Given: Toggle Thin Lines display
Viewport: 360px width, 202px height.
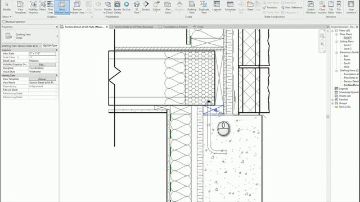Looking at the screenshot, I should pyautogui.click(x=50, y=7).
